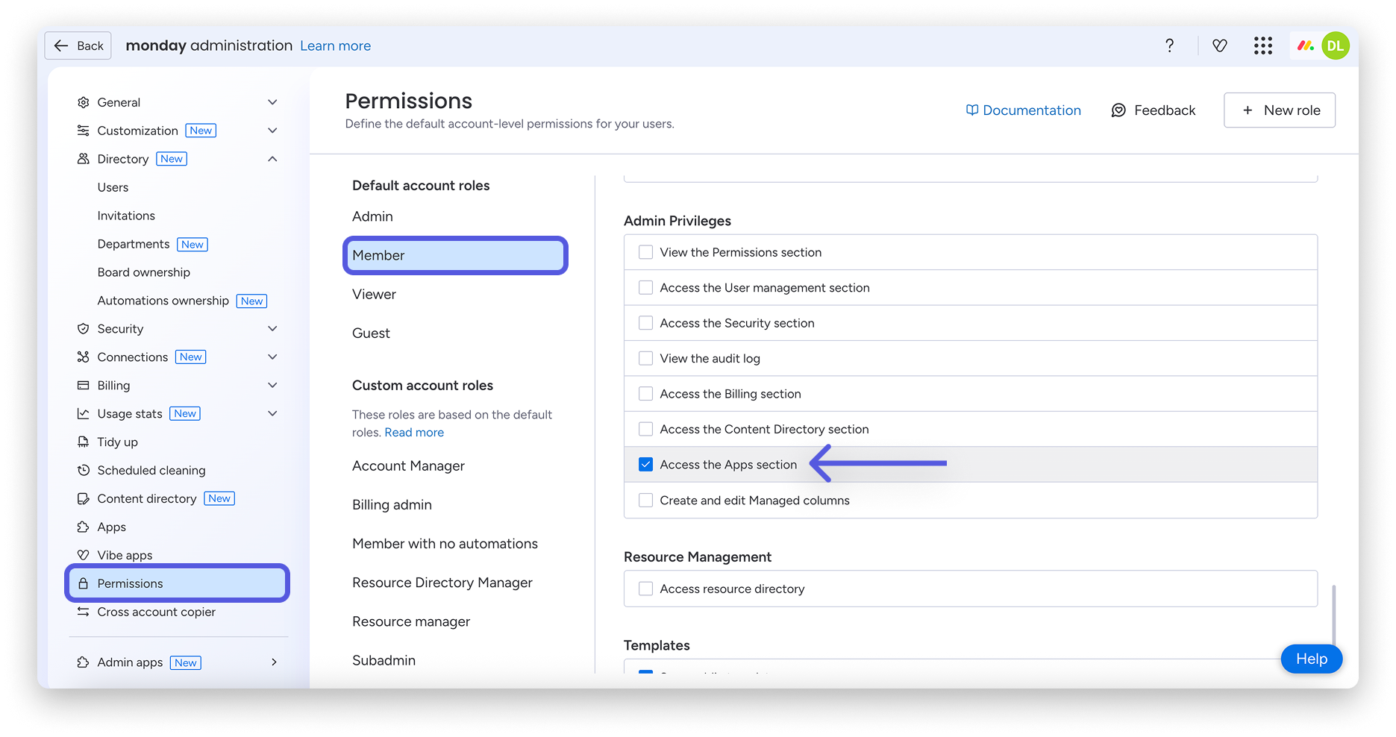Expand the Connections section chevron

point(273,357)
